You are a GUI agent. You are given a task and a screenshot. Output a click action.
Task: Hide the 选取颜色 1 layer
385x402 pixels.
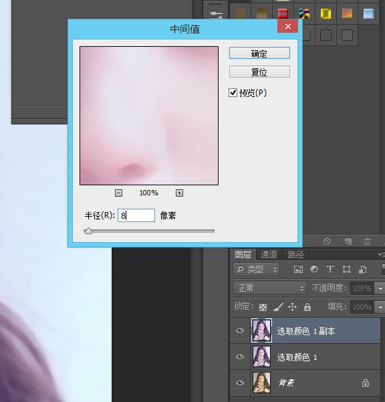click(240, 357)
